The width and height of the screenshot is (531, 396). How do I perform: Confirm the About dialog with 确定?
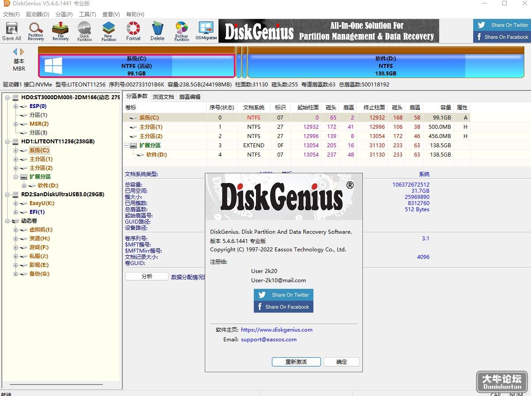(342, 362)
